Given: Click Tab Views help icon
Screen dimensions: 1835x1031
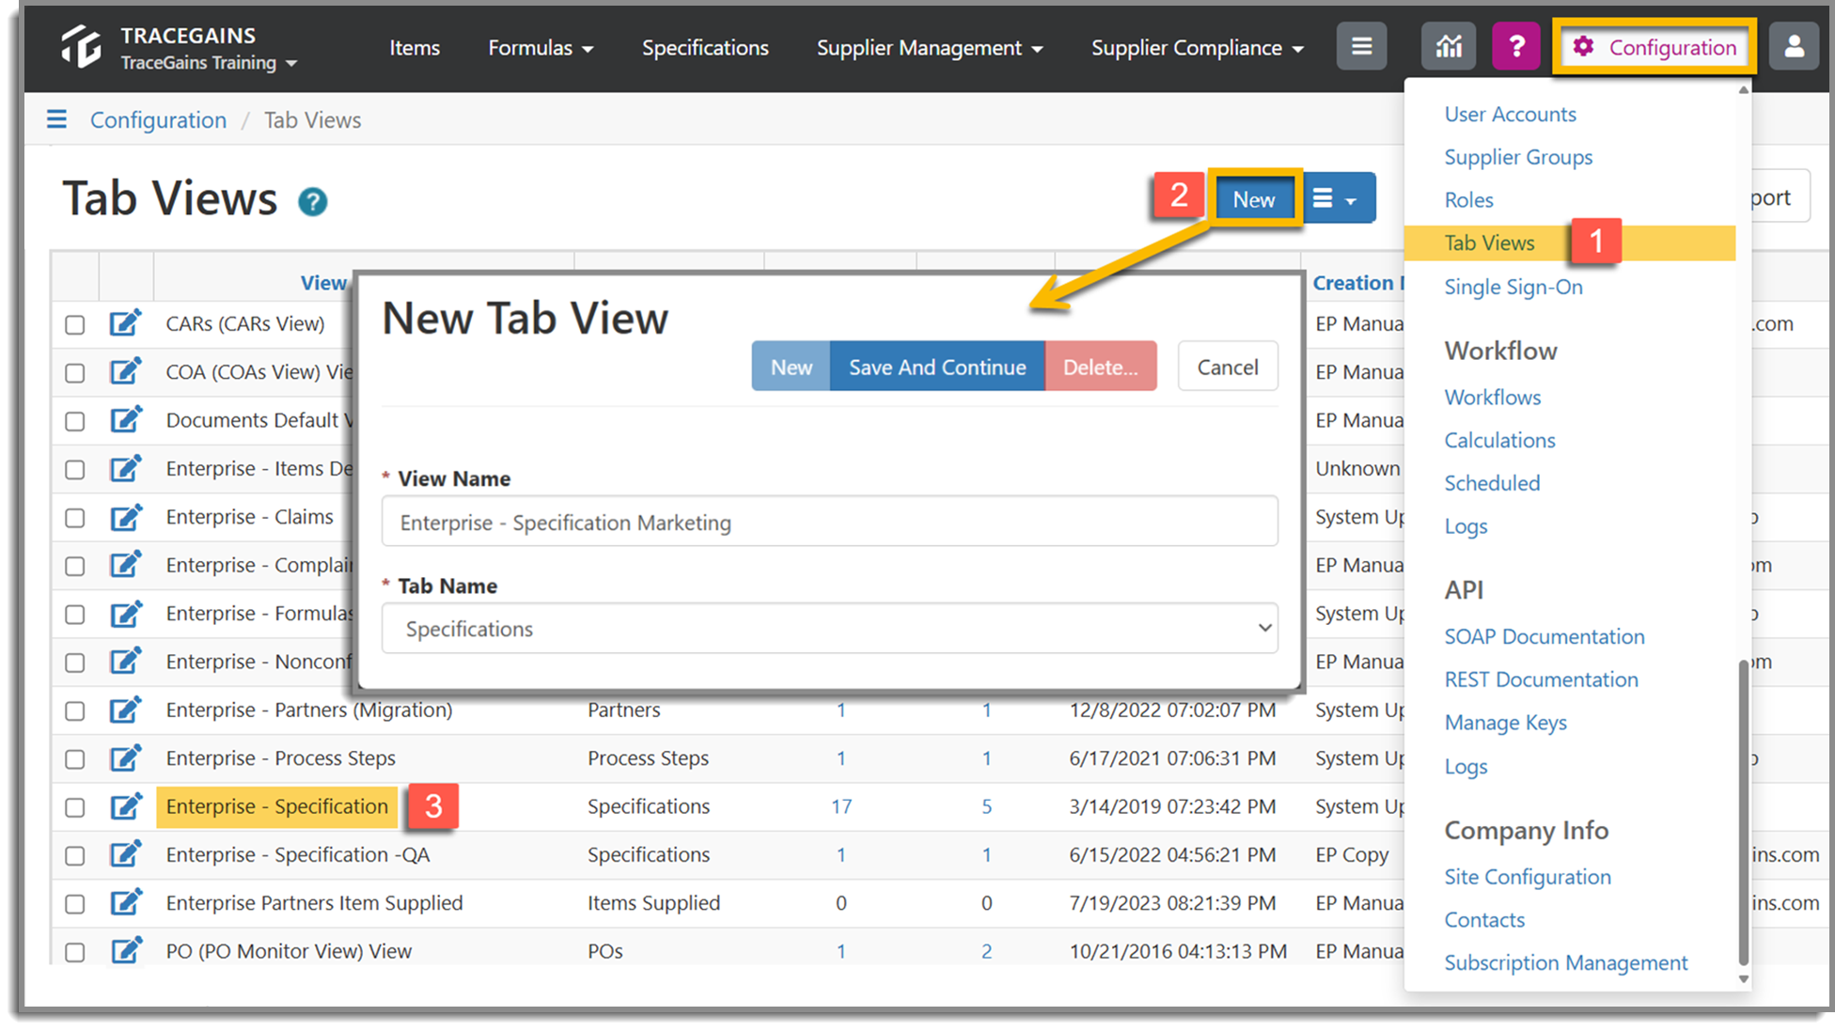Looking at the screenshot, I should [x=313, y=202].
